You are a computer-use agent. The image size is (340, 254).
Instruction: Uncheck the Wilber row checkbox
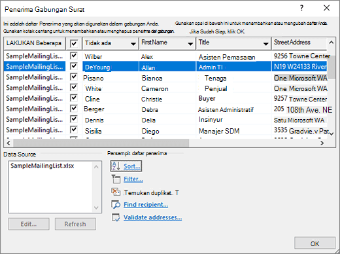pos(74,56)
